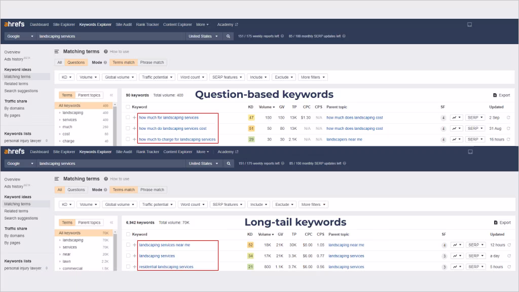Refresh the 'how much for landscaping services' row
The width and height of the screenshot is (519, 292).
point(508,118)
